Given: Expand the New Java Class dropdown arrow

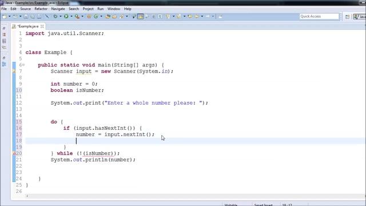Looking at the screenshot, I should click(x=101, y=17).
